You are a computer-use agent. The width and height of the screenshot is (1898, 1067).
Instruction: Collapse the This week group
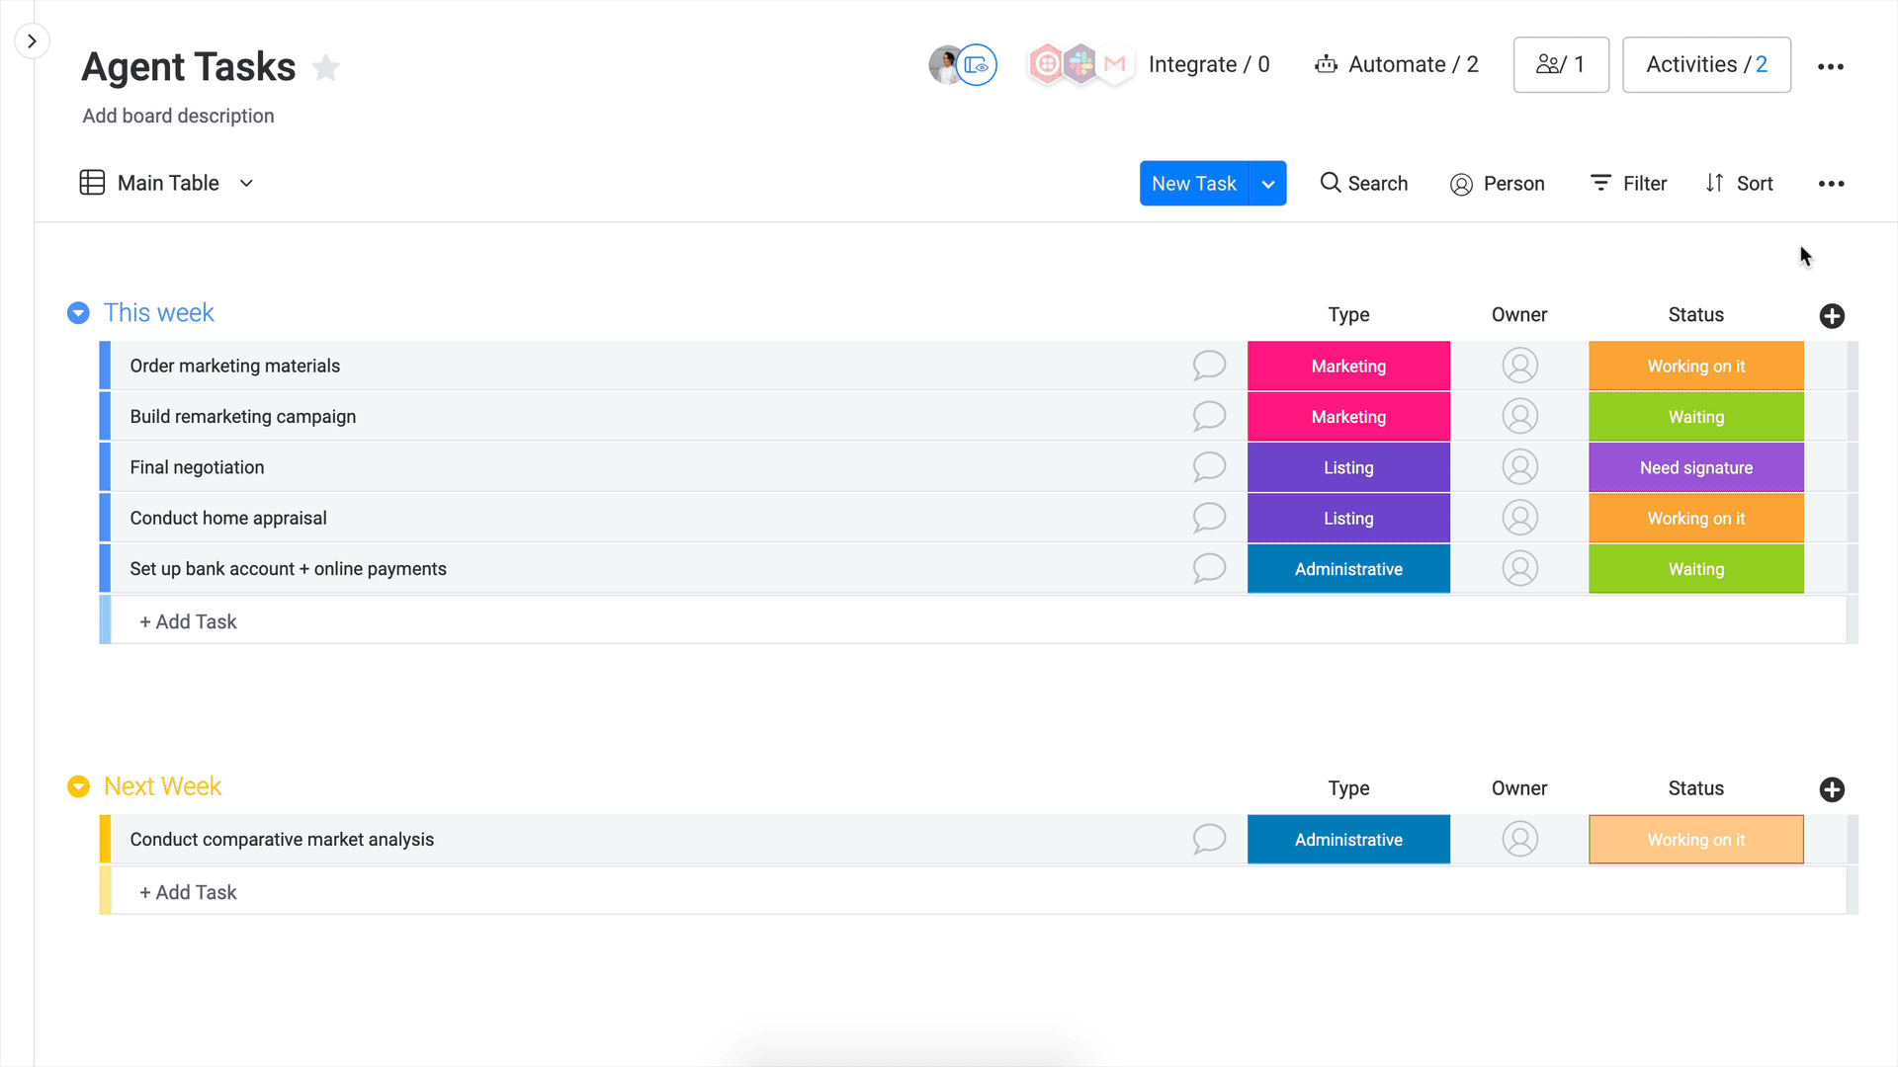tap(78, 313)
